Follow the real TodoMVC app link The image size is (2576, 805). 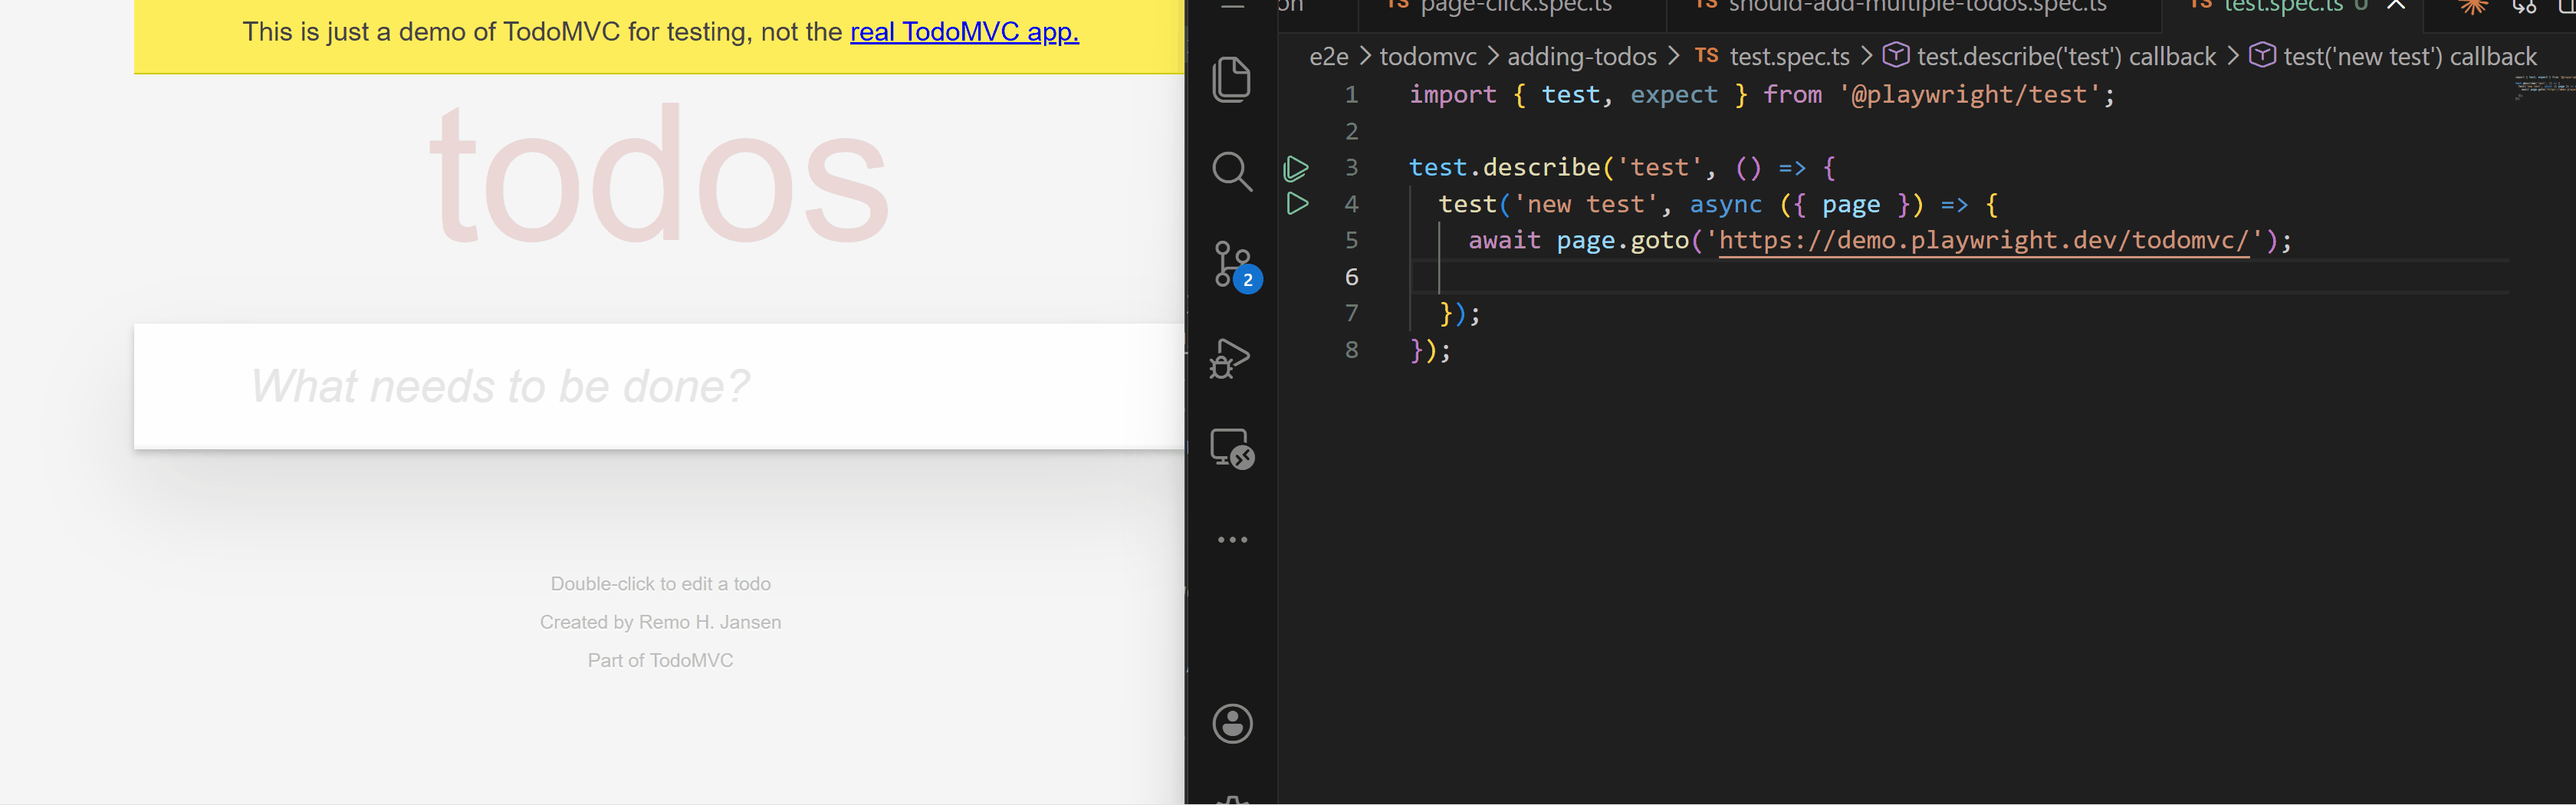click(x=964, y=32)
